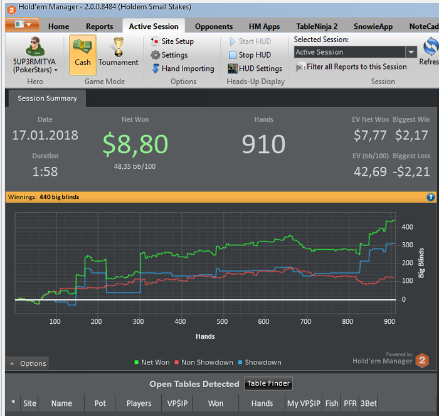
Task: Select the Session Summary tab
Action: coord(47,99)
